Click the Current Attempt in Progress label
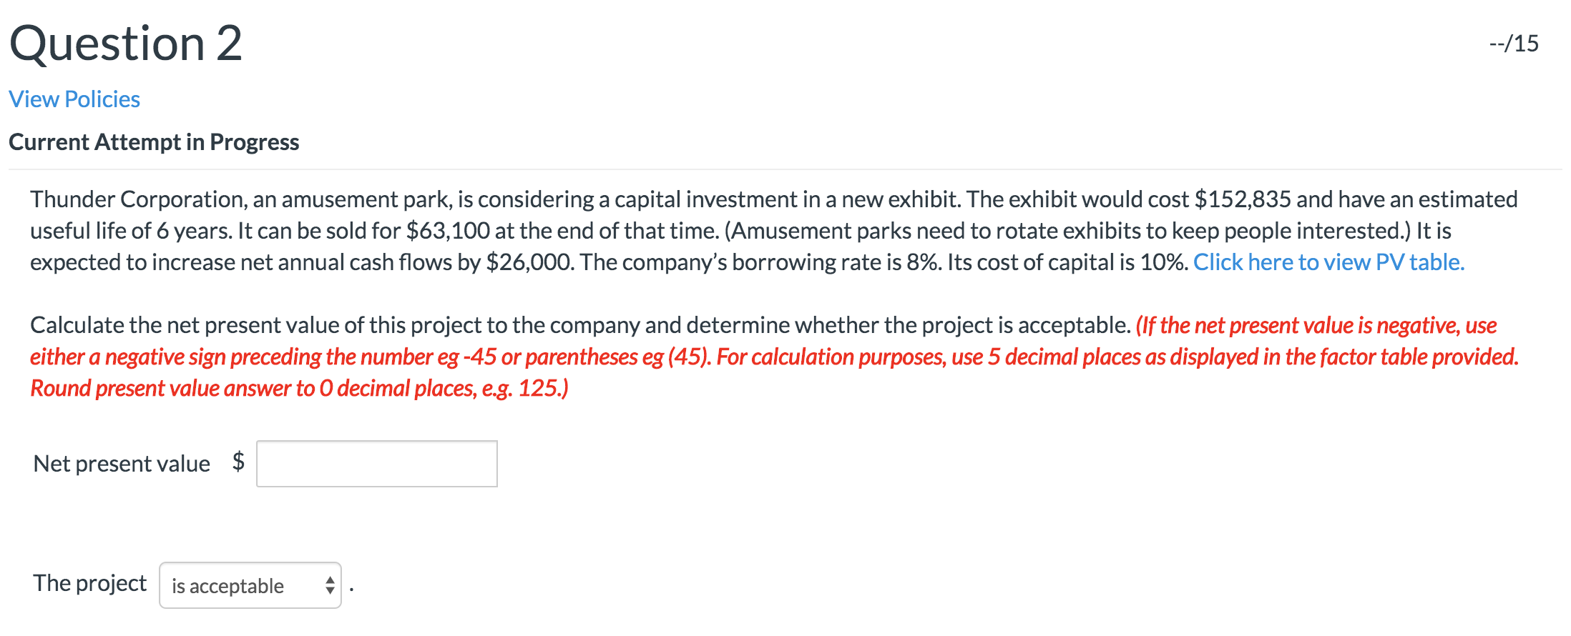The height and width of the screenshot is (636, 1571). [x=155, y=141]
